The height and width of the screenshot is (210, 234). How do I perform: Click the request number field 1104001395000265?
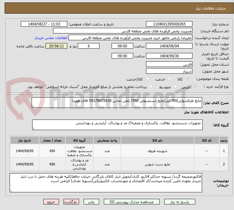pyautogui.click(x=169, y=24)
